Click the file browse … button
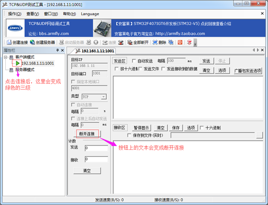The width and height of the screenshot is (268, 205). [x=259, y=136]
